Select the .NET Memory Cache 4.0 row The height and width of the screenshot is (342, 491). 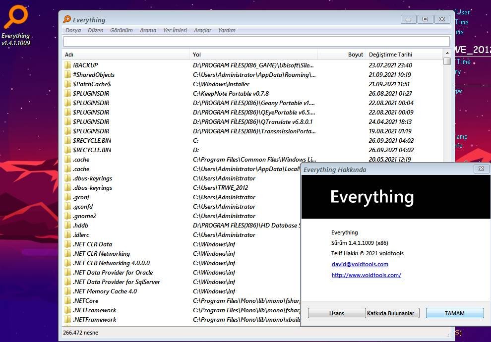click(x=182, y=291)
